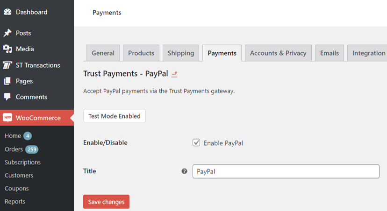Click the Payments page title at top
This screenshot has width=387, height=211.
[107, 13]
